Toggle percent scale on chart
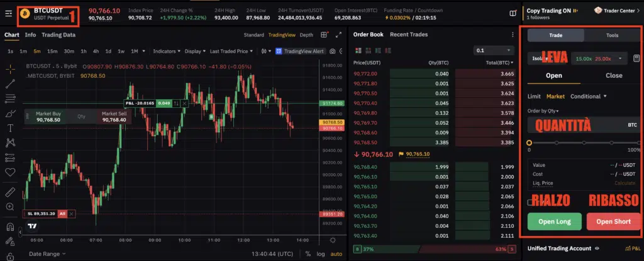The width and height of the screenshot is (644, 261). [x=308, y=254]
